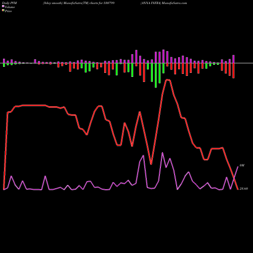Select the 'Price' legend label

pyautogui.click(x=8, y=11)
